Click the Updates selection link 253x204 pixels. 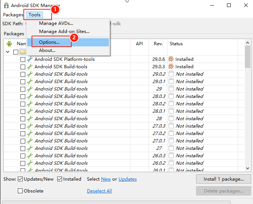[128, 179]
